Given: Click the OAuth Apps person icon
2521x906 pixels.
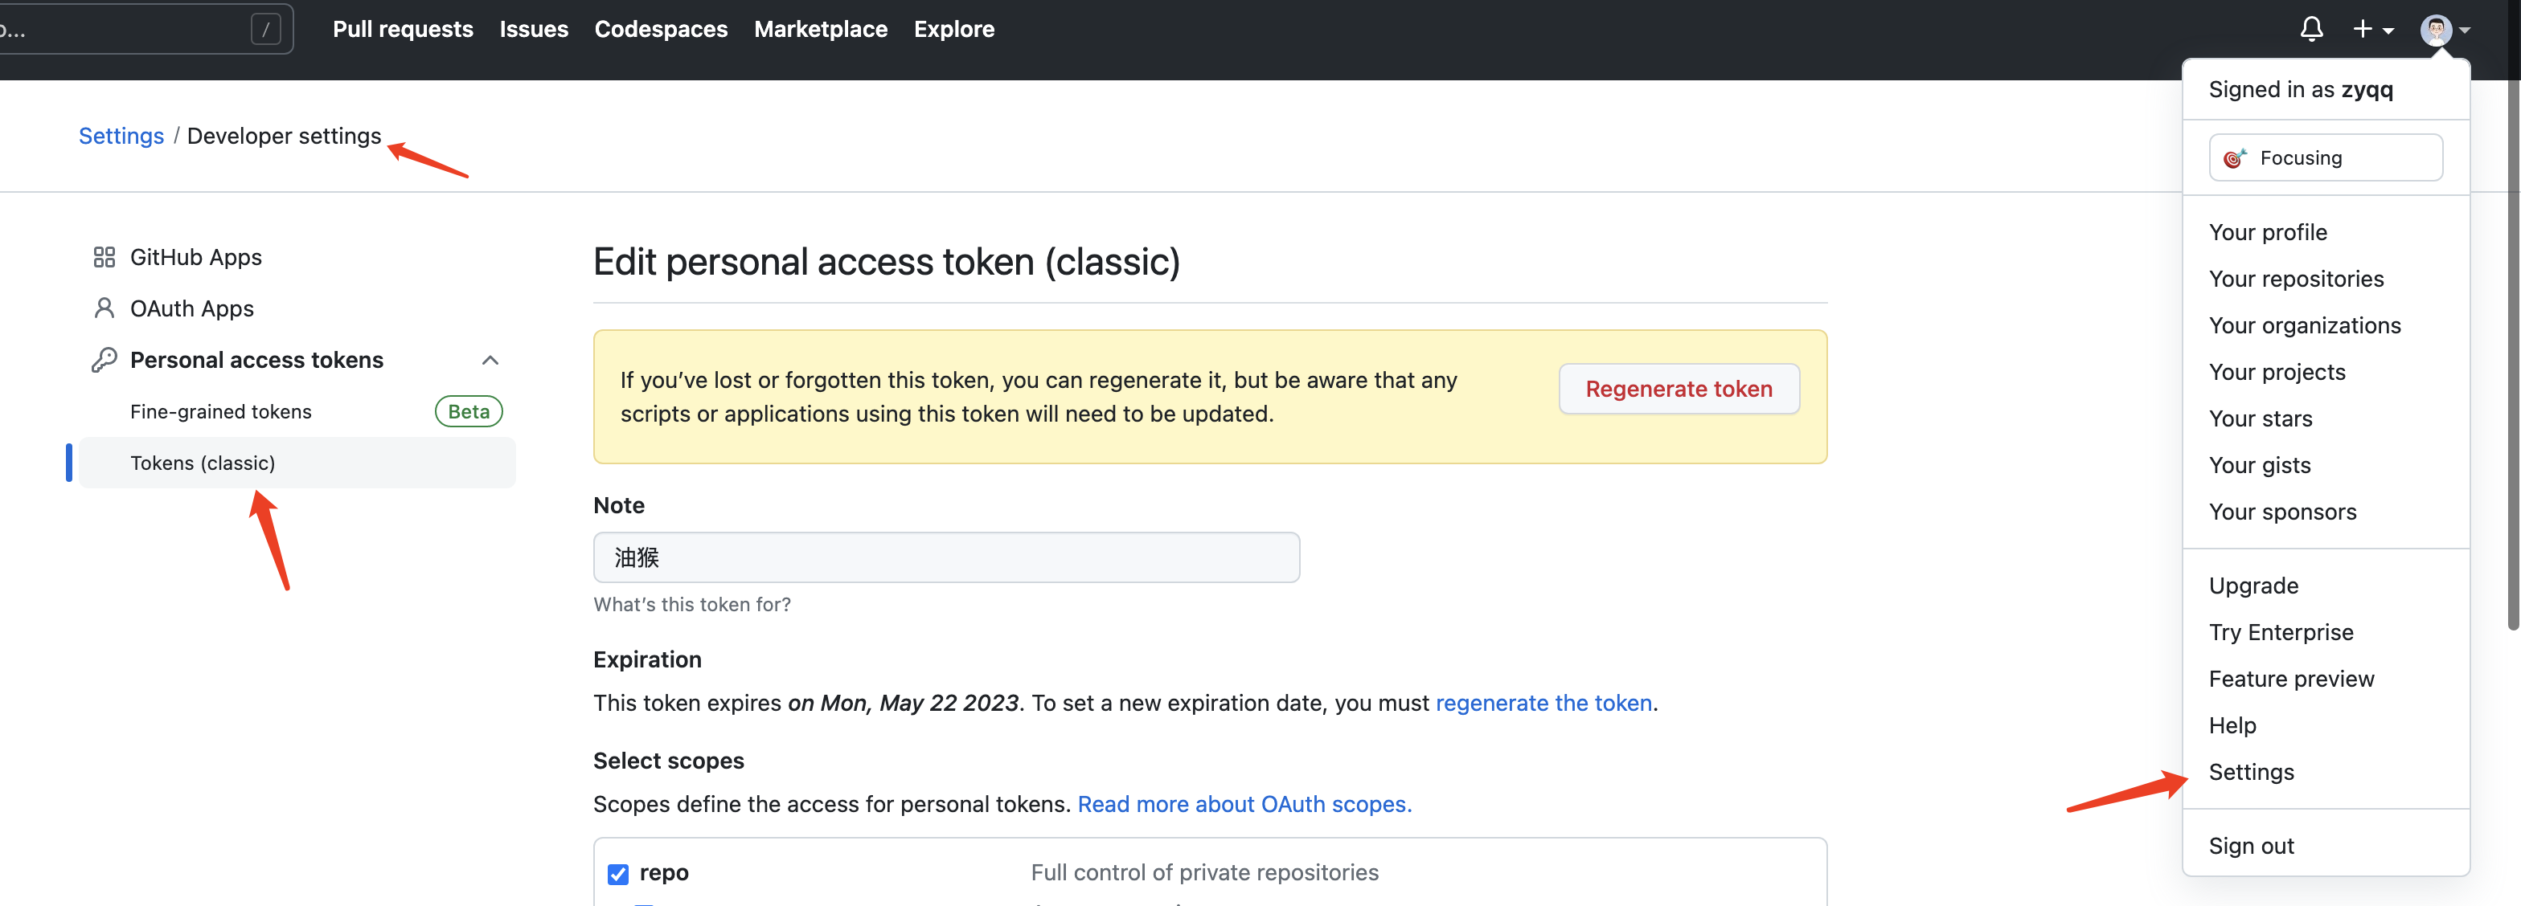Looking at the screenshot, I should [x=104, y=309].
